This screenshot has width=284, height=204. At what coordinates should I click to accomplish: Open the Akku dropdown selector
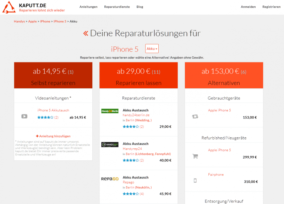pos(152,49)
